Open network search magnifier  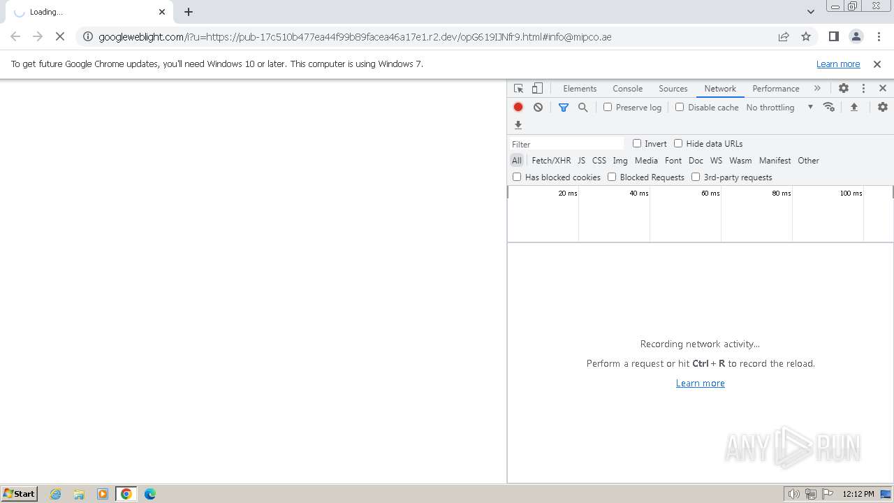tap(582, 107)
